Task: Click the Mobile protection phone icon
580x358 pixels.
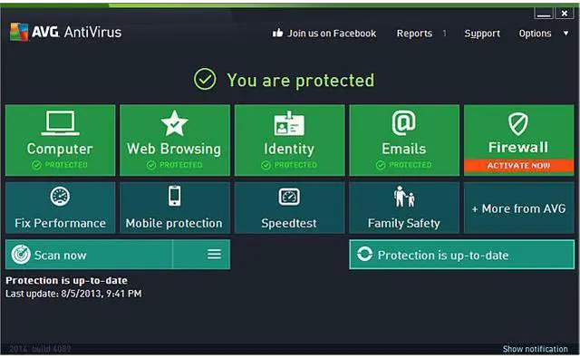Action: click(x=174, y=196)
